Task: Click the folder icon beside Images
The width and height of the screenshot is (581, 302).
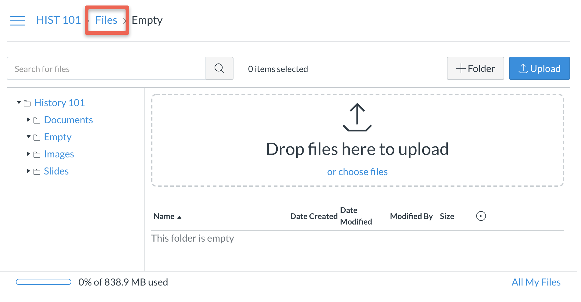Action: (x=37, y=155)
